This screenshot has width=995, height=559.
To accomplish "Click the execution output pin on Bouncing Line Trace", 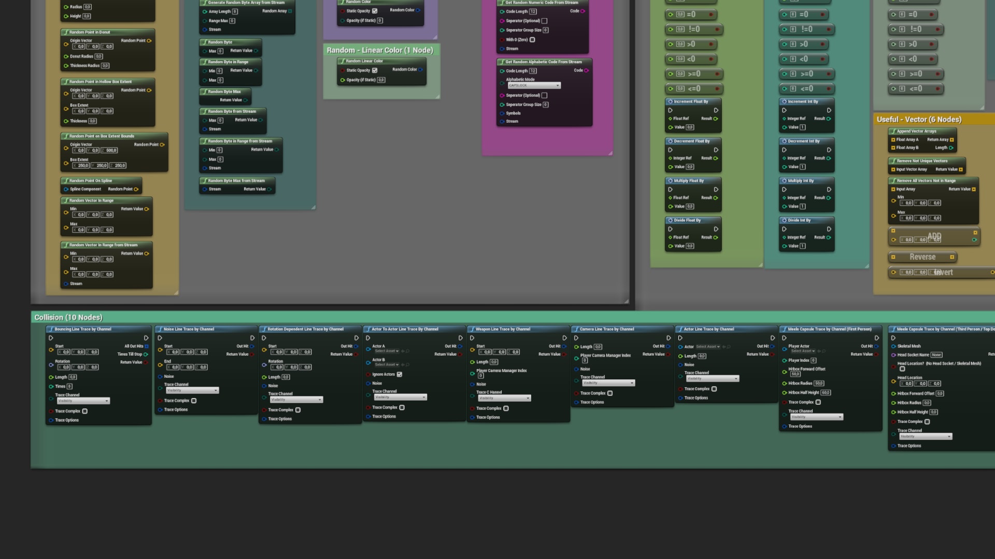I will (147, 337).
